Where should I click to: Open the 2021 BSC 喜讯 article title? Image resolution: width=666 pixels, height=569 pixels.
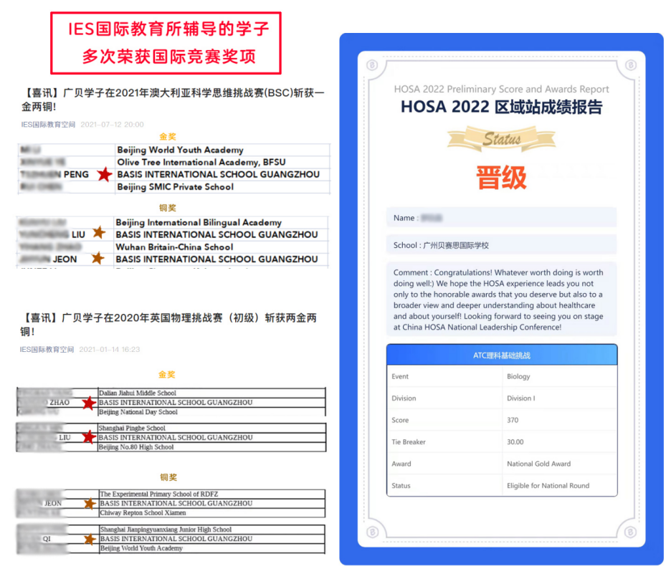pos(172,100)
